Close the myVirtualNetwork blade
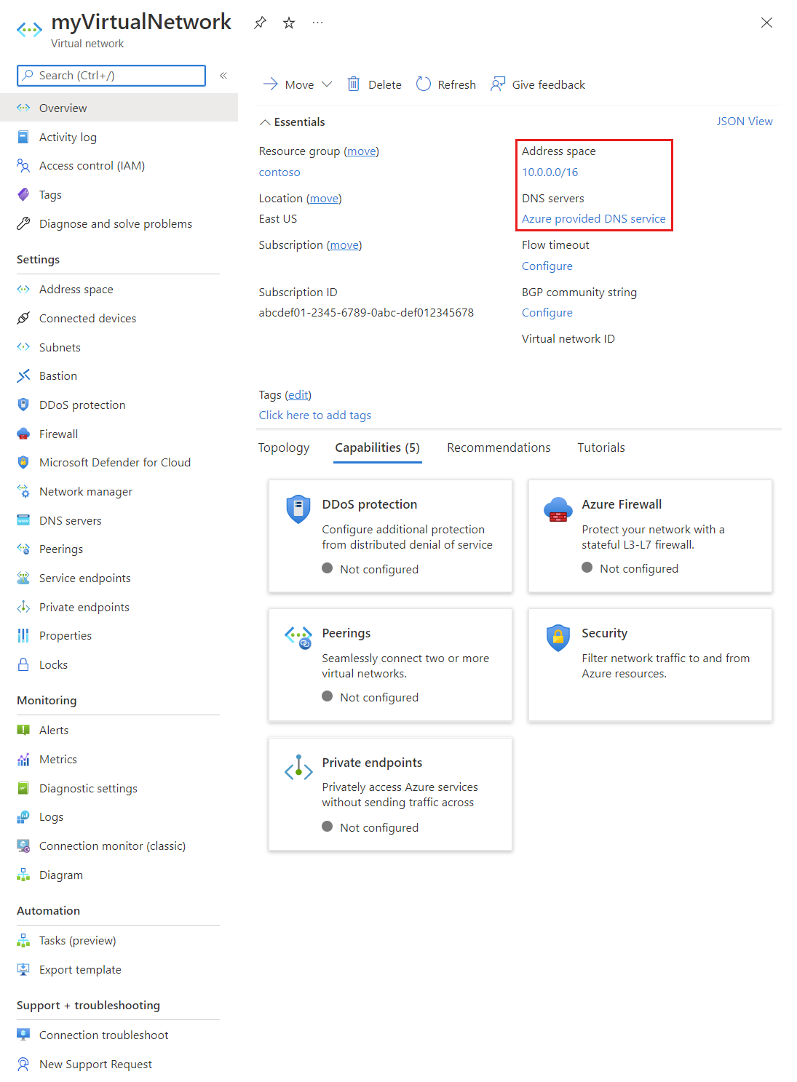The width and height of the screenshot is (797, 1082). click(766, 23)
